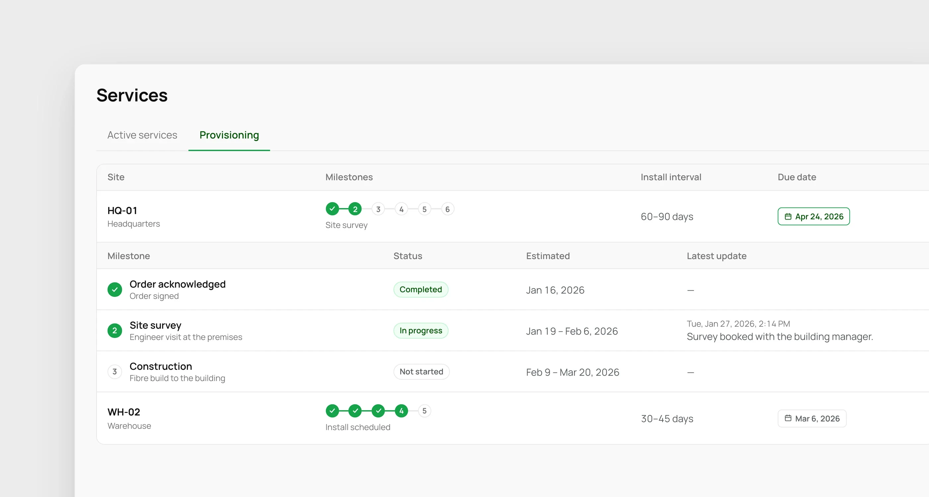This screenshot has height=497, width=929.
Task: Click the Survey booked with building manager update
Action: [x=780, y=336]
